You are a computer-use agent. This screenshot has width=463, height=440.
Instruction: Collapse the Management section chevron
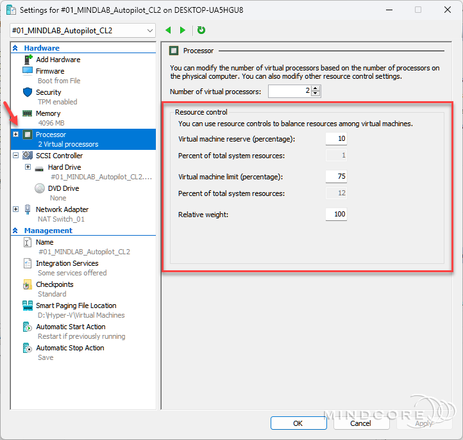click(15, 231)
